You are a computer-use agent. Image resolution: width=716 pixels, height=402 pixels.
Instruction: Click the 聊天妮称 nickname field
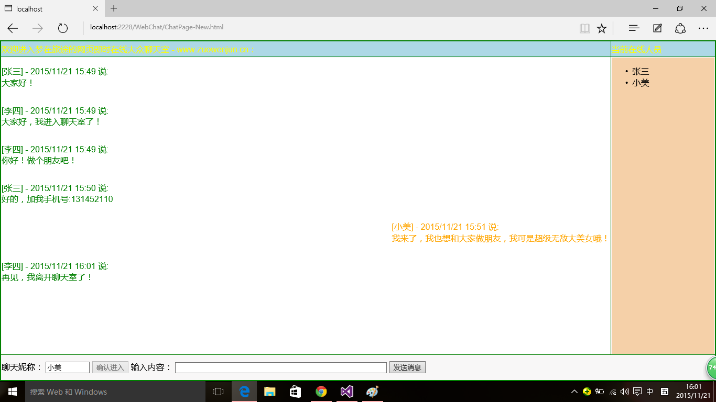pyautogui.click(x=68, y=367)
